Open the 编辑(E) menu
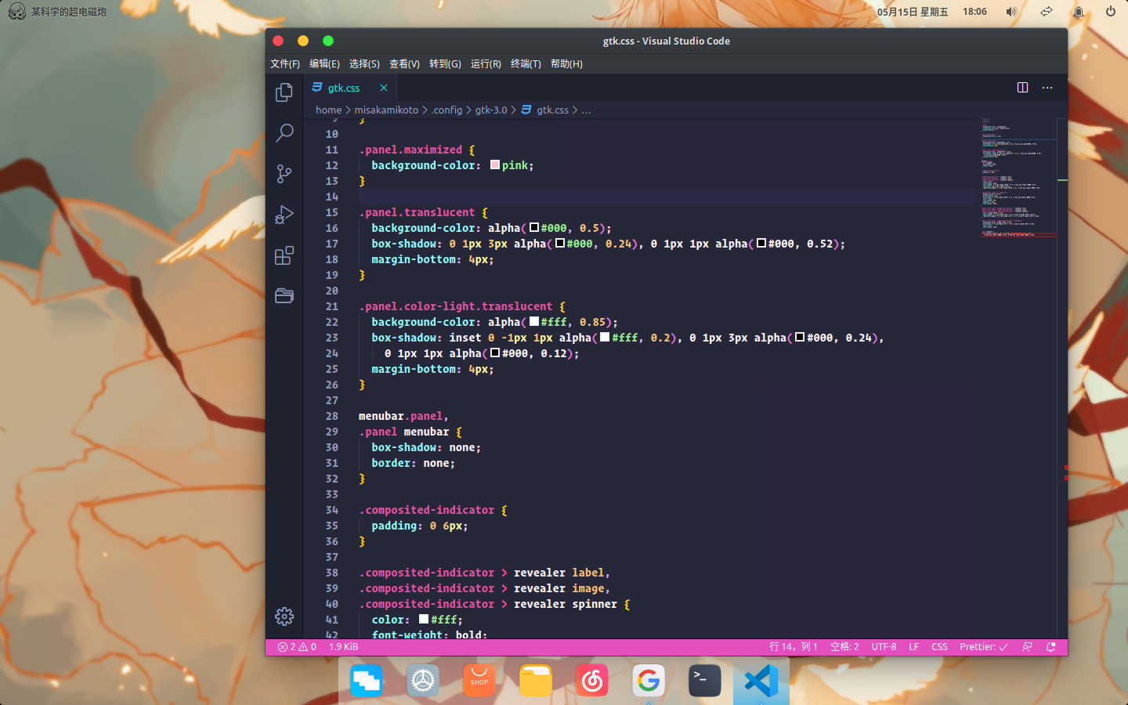The height and width of the screenshot is (705, 1128). tap(324, 64)
